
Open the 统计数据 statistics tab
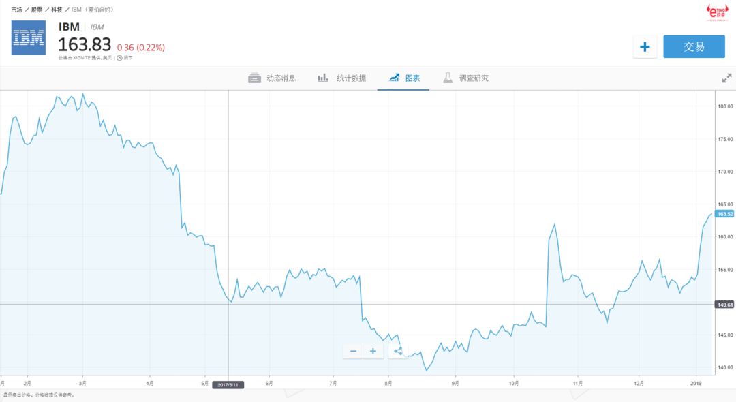point(341,78)
